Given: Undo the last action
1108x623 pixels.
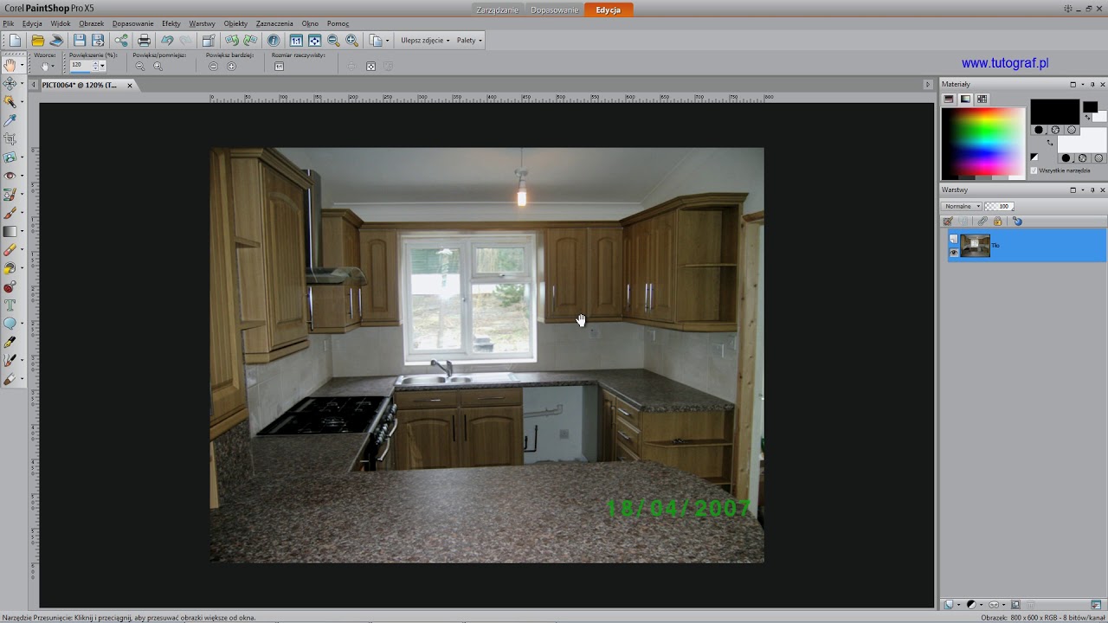Looking at the screenshot, I should [167, 41].
